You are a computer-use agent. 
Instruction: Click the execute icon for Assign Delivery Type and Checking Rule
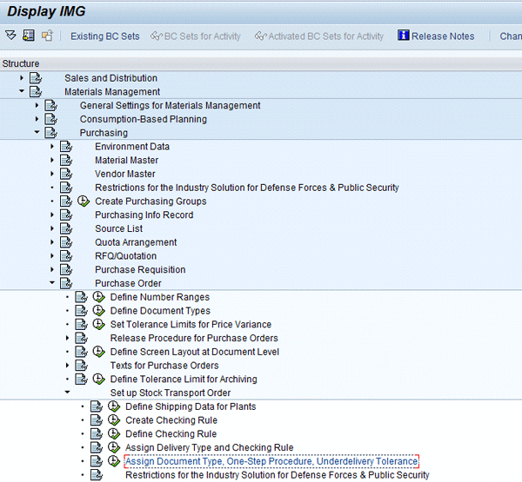pos(113,448)
